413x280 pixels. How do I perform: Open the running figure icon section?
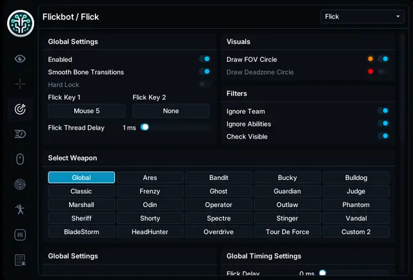(x=20, y=209)
